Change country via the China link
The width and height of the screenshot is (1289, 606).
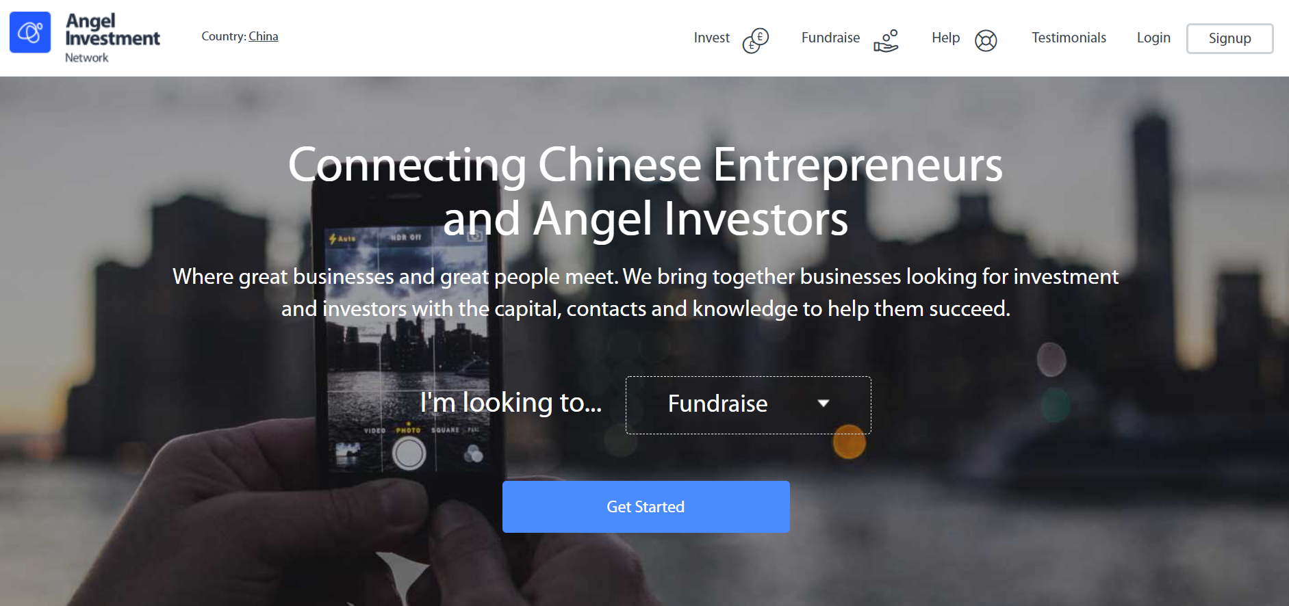[264, 36]
